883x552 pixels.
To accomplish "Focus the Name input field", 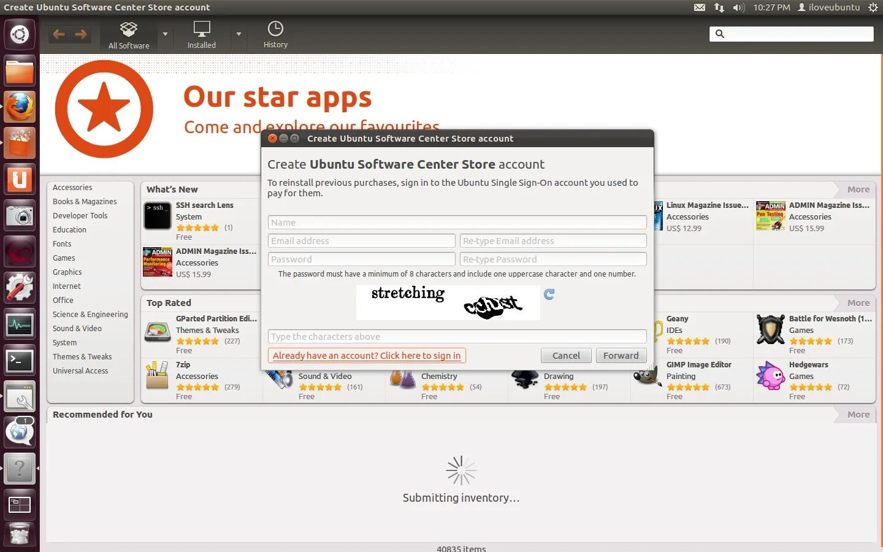I will pyautogui.click(x=457, y=223).
